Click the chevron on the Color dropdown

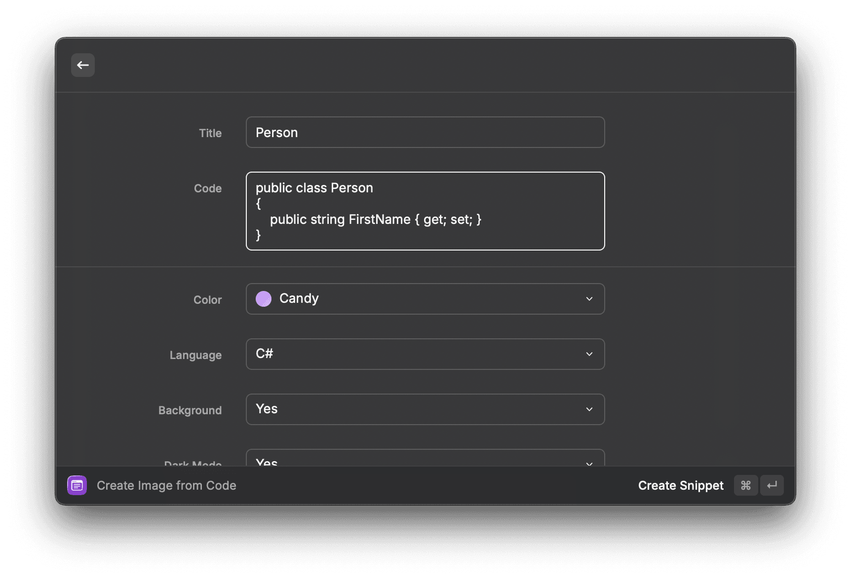pos(588,299)
